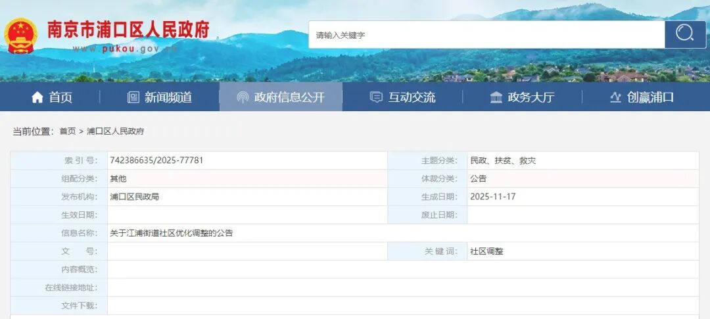Click the 浦口区人民政府 breadcrumb link
This screenshot has width=710, height=319.
click(115, 132)
